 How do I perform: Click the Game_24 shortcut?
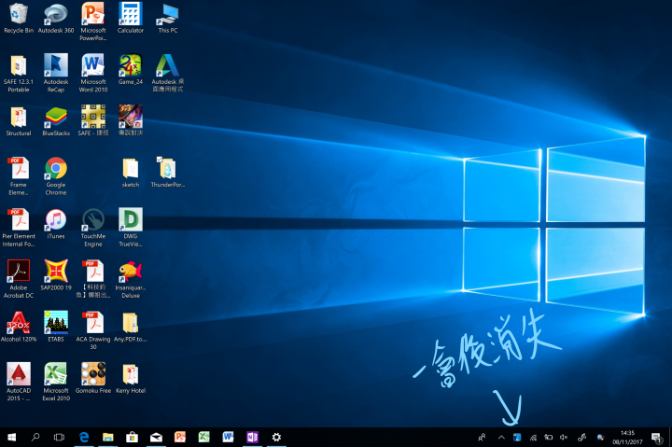[131, 69]
